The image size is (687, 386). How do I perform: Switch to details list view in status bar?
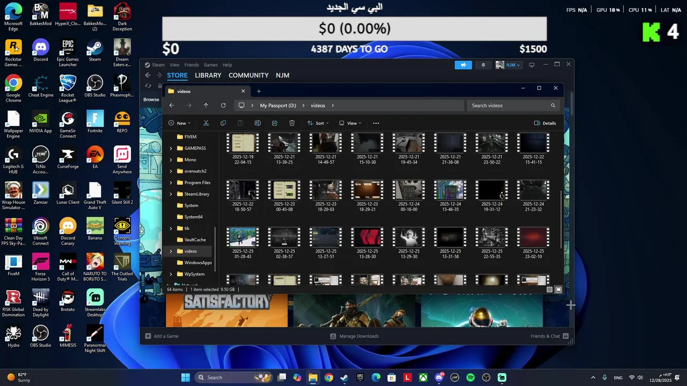click(x=549, y=289)
